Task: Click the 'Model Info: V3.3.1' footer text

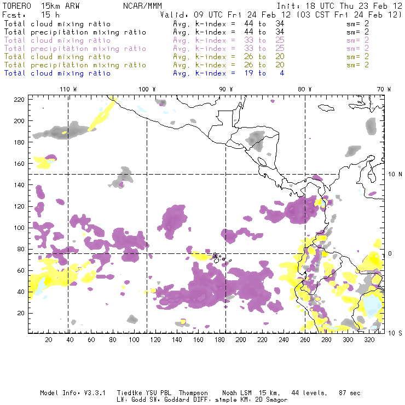Action: click(73, 393)
